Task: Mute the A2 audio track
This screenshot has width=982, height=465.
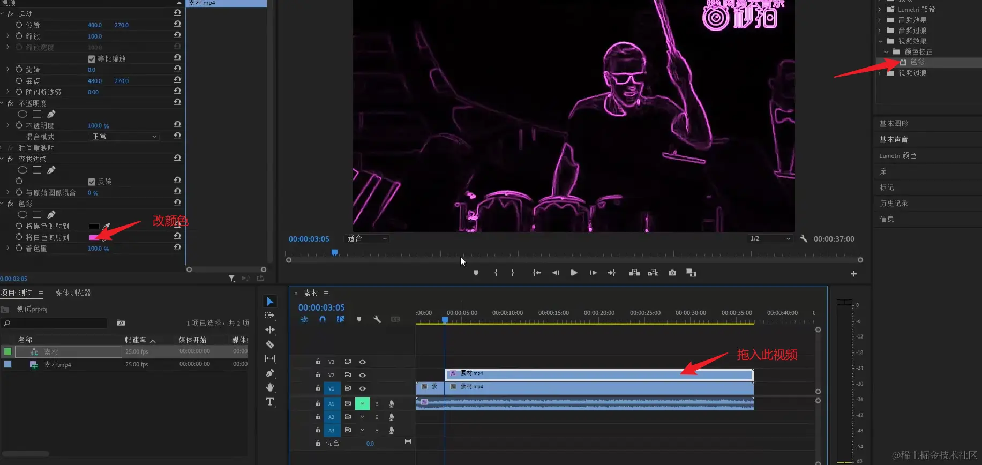Action: (362, 417)
